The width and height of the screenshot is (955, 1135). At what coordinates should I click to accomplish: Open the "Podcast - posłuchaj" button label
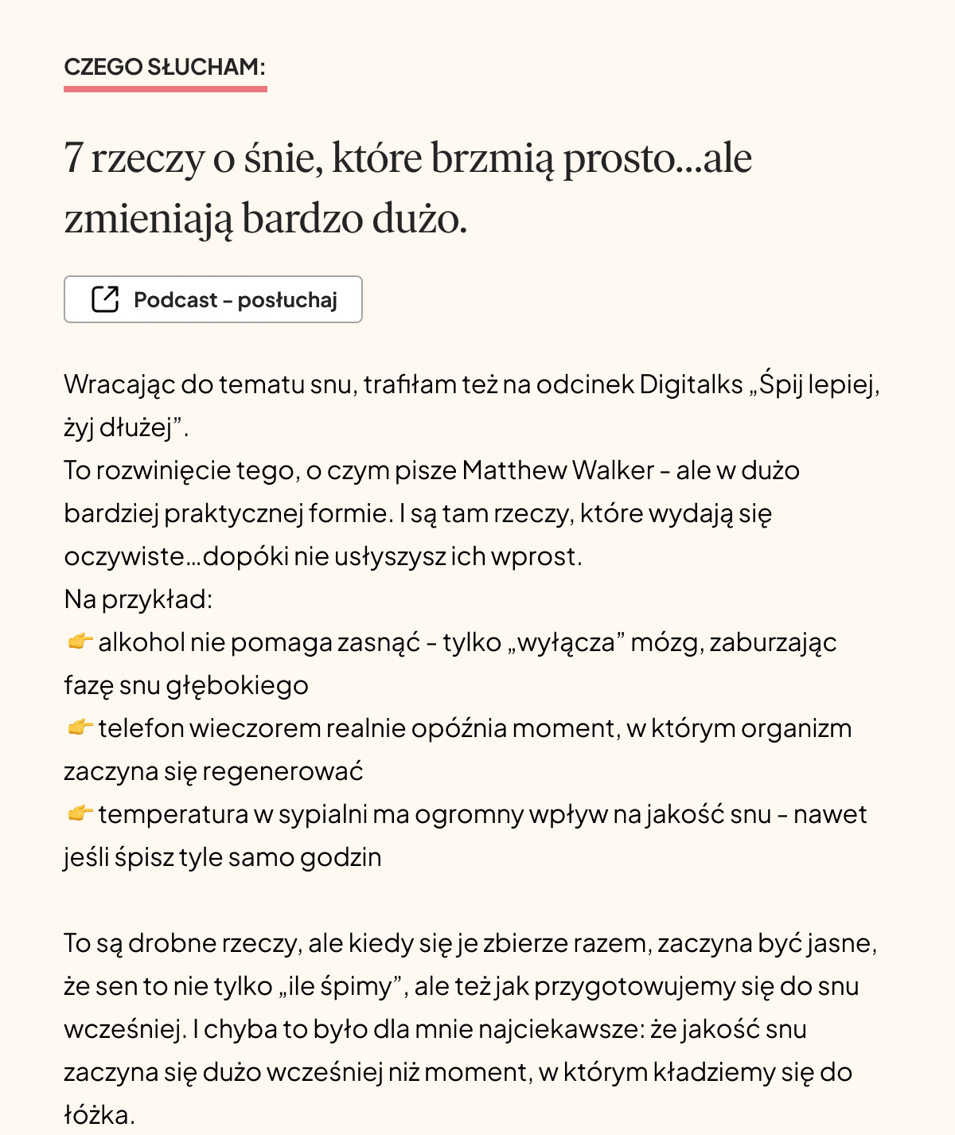[236, 300]
